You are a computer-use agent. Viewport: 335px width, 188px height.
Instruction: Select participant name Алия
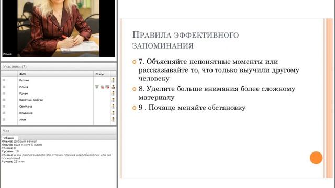23,120
